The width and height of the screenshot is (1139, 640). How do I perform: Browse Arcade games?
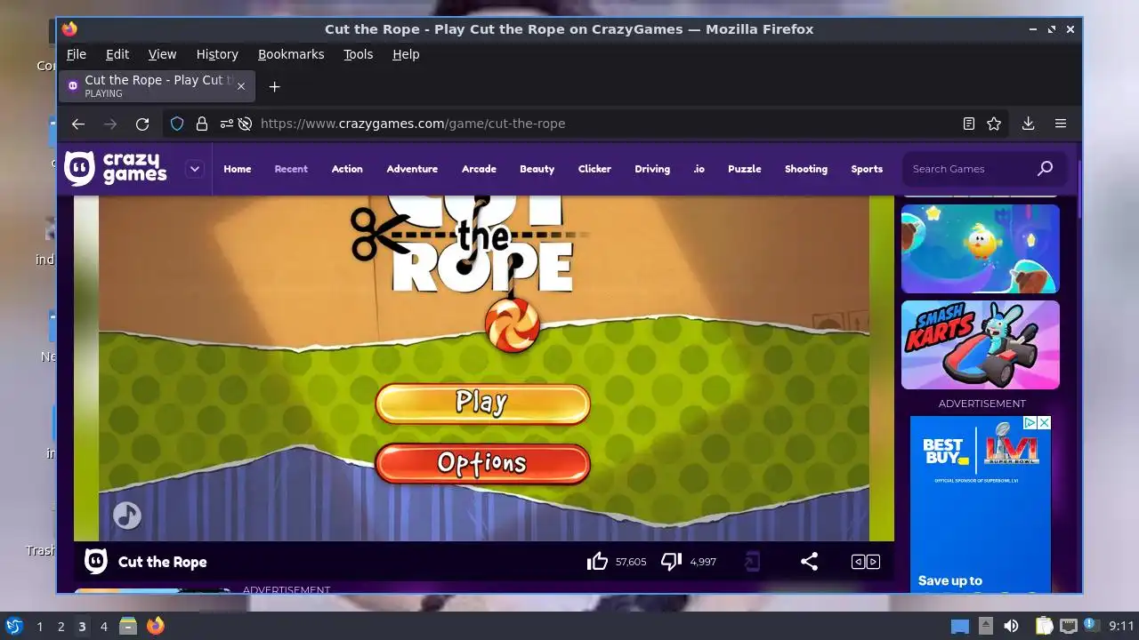tap(479, 169)
